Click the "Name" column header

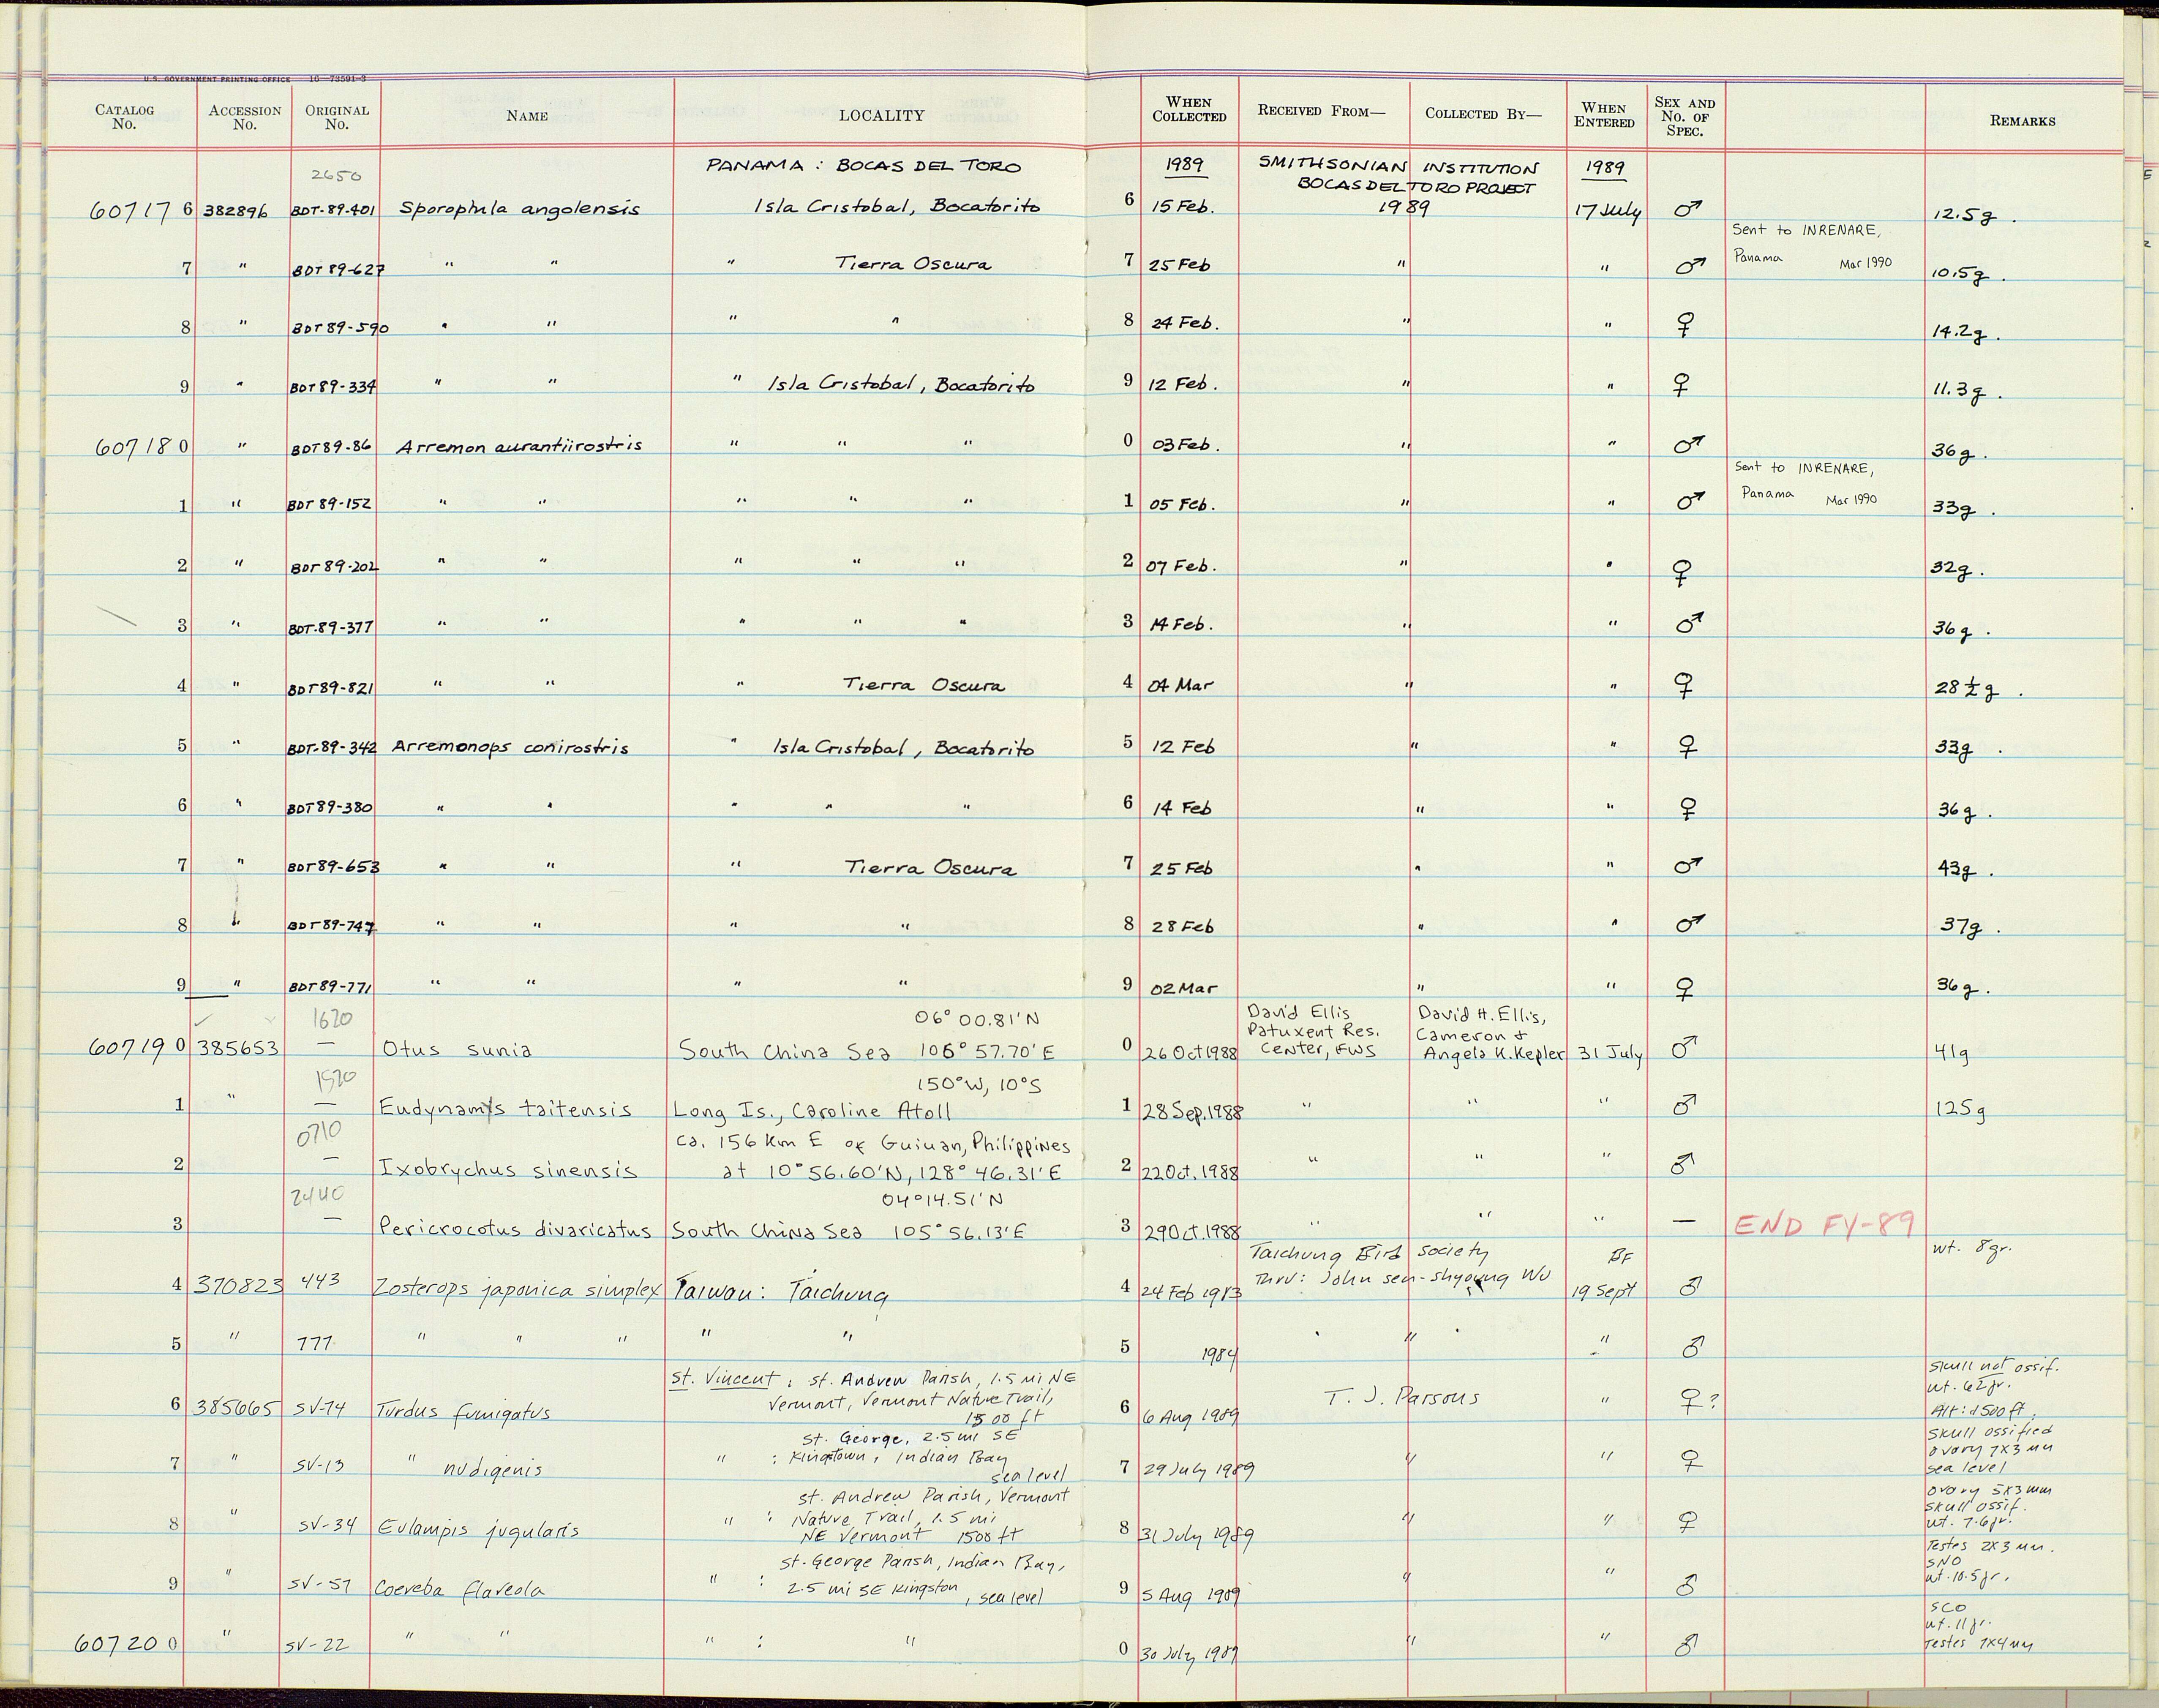click(x=527, y=116)
